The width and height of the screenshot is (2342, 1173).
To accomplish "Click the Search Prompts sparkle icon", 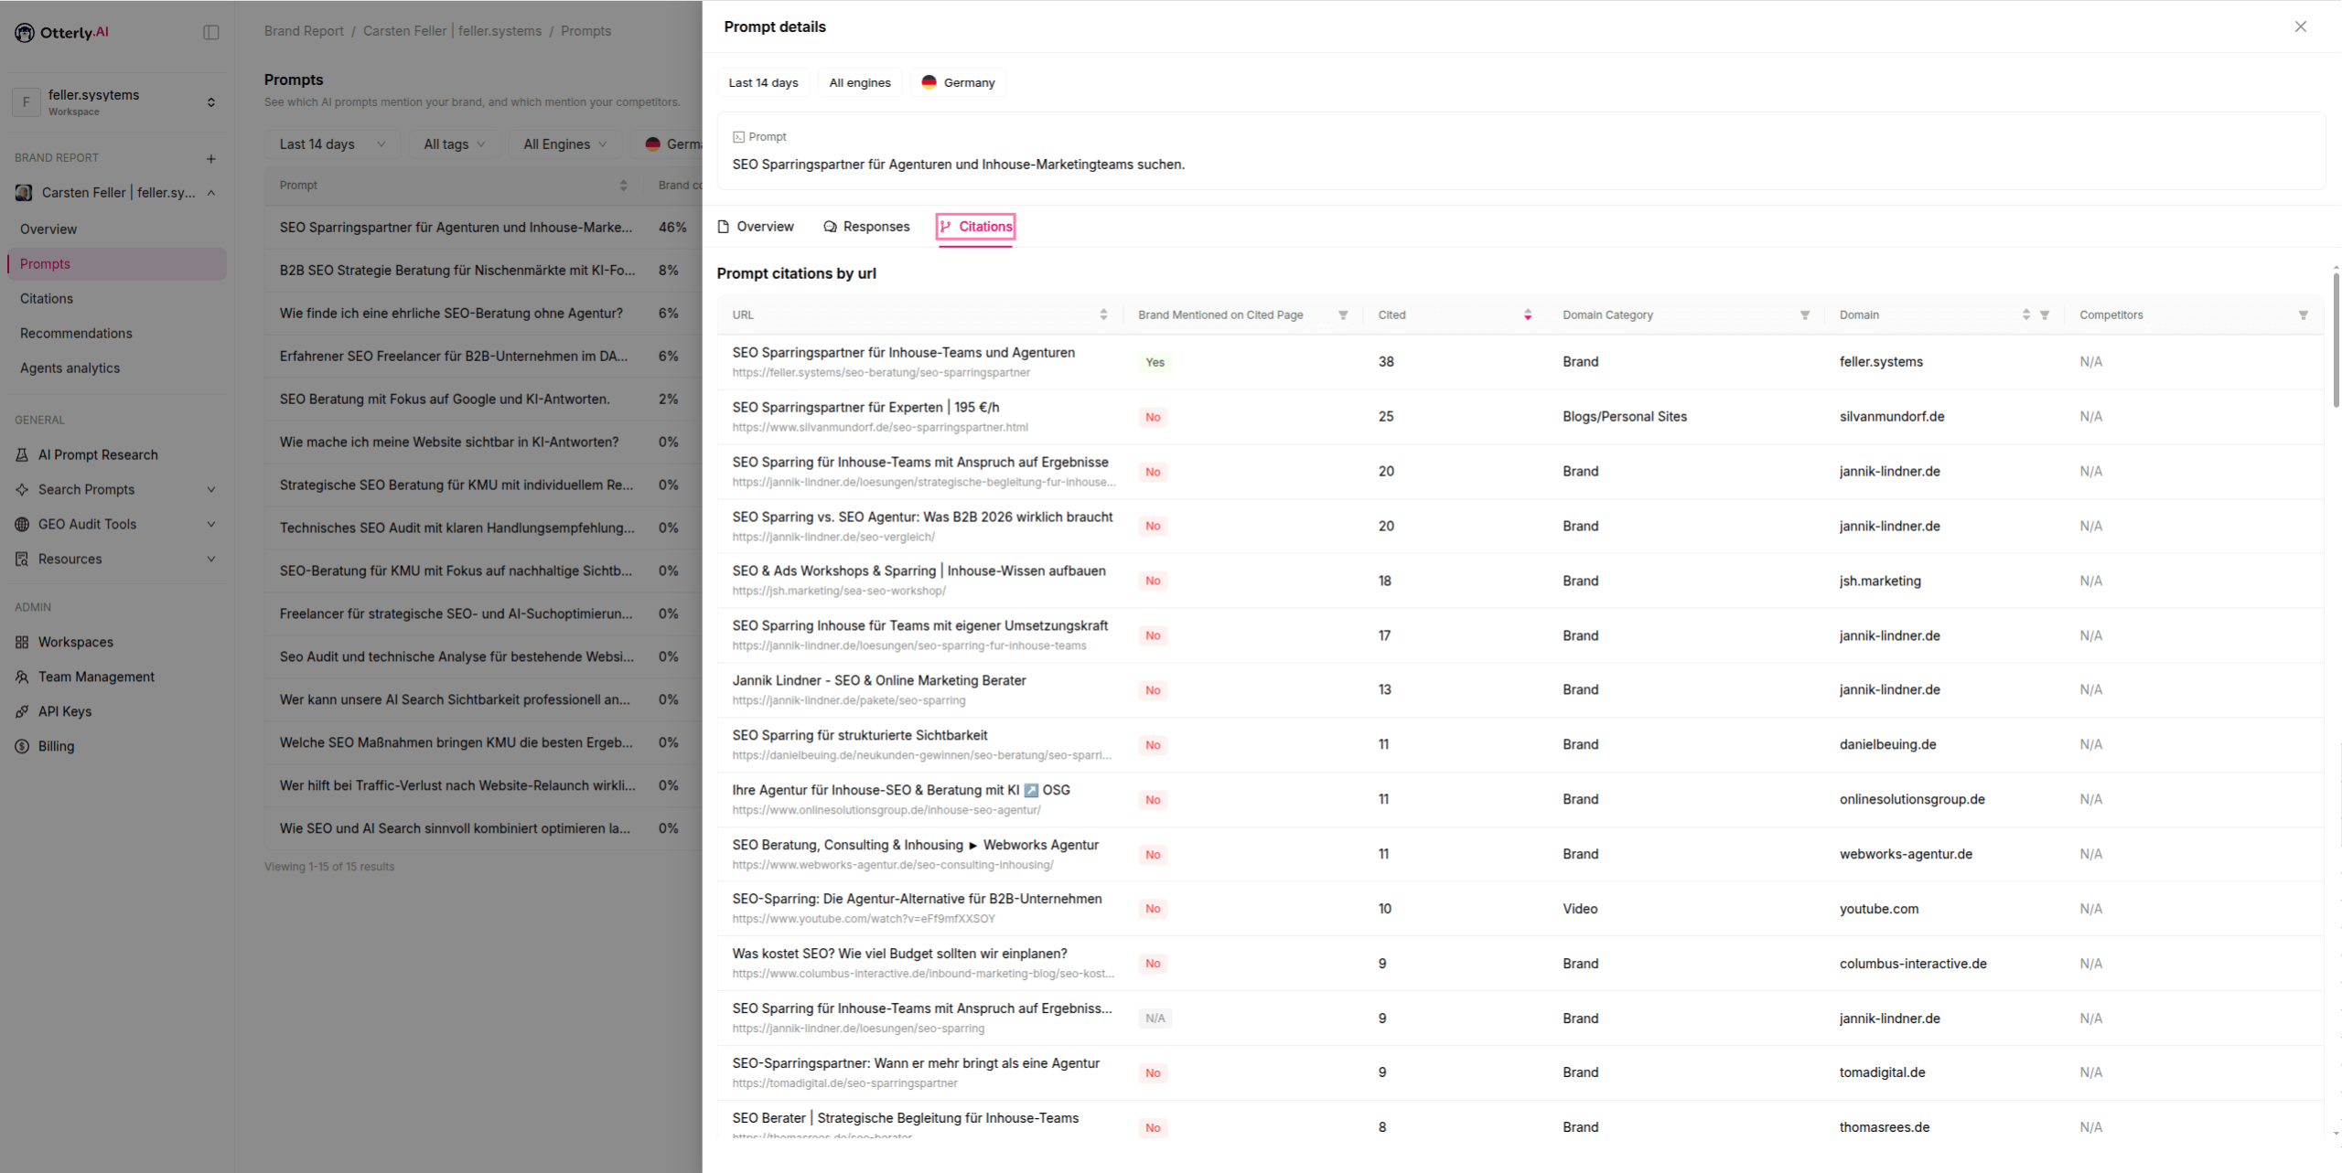I will point(22,490).
